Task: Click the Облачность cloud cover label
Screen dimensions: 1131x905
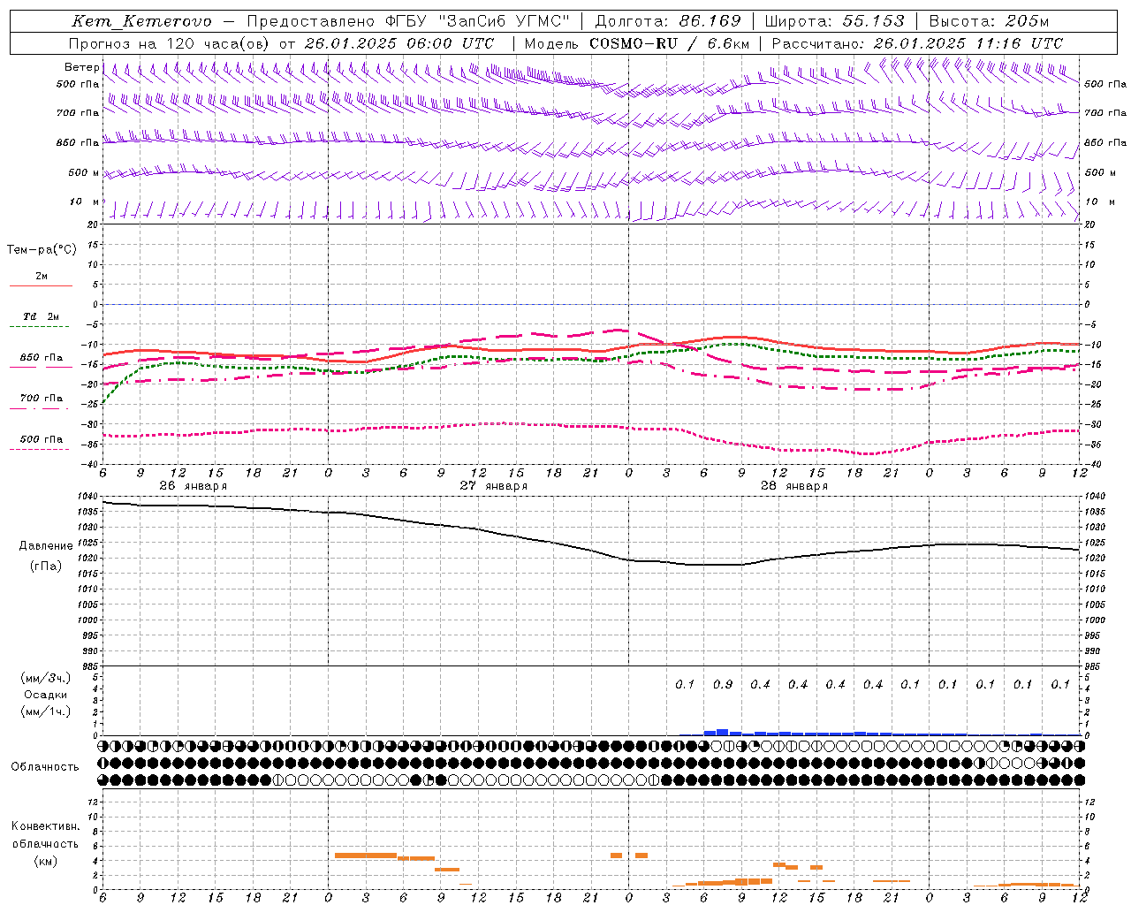Action: [x=45, y=767]
